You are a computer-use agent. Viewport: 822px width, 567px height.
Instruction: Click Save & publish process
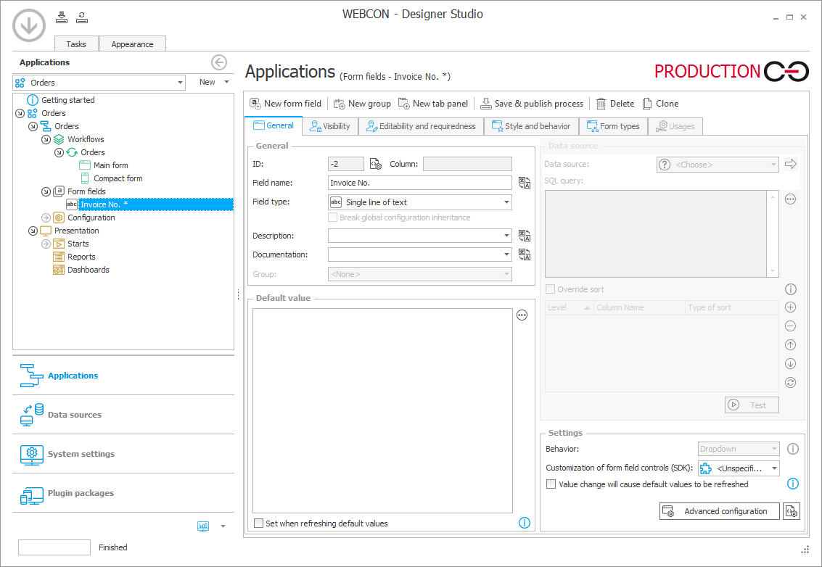(532, 104)
